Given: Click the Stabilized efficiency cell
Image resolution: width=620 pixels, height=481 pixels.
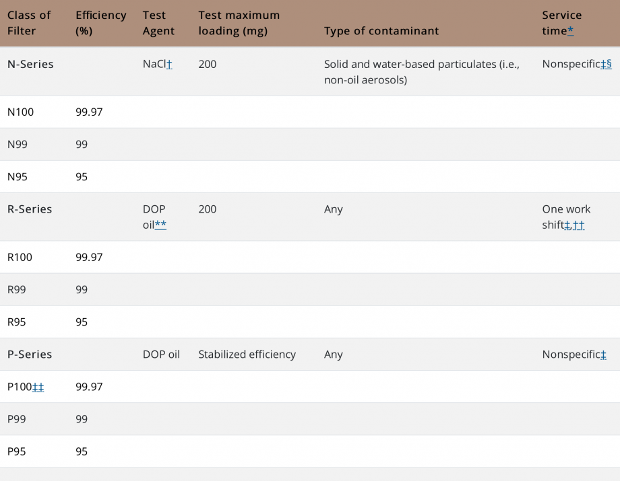Looking at the screenshot, I should (x=247, y=355).
